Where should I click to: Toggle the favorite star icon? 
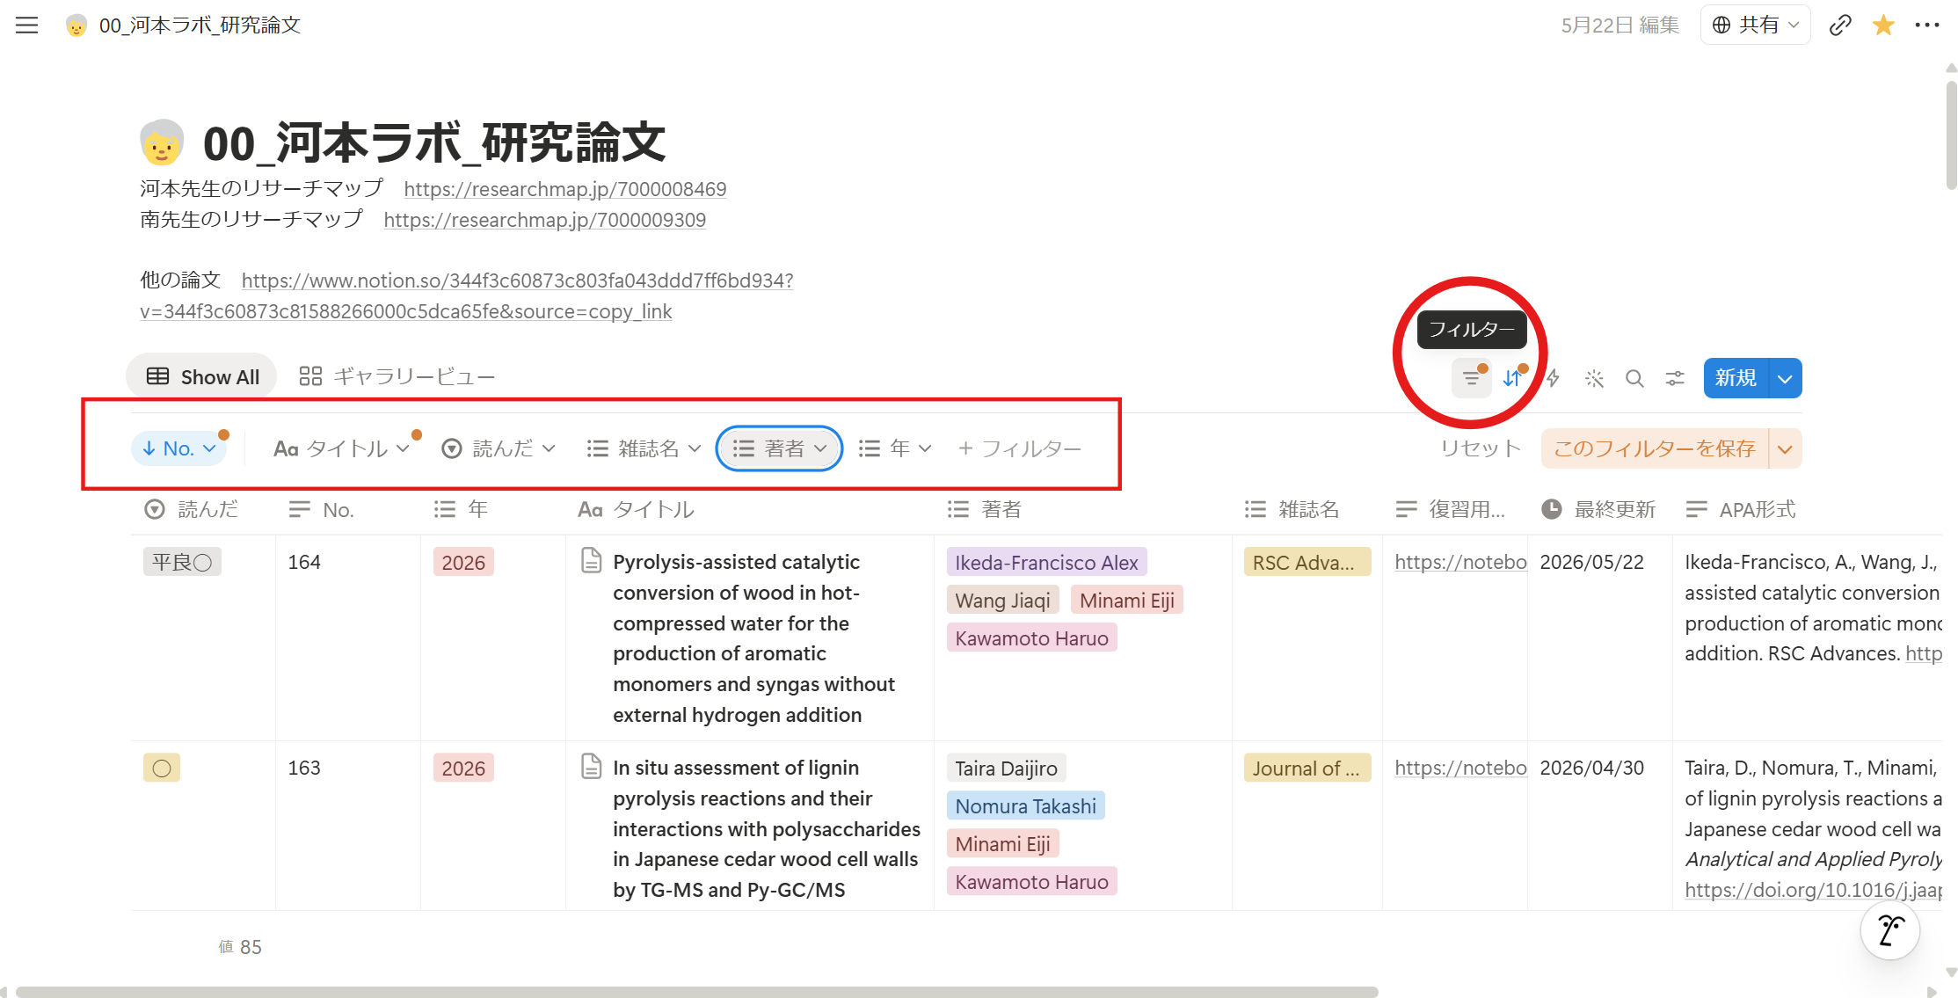point(1883,25)
